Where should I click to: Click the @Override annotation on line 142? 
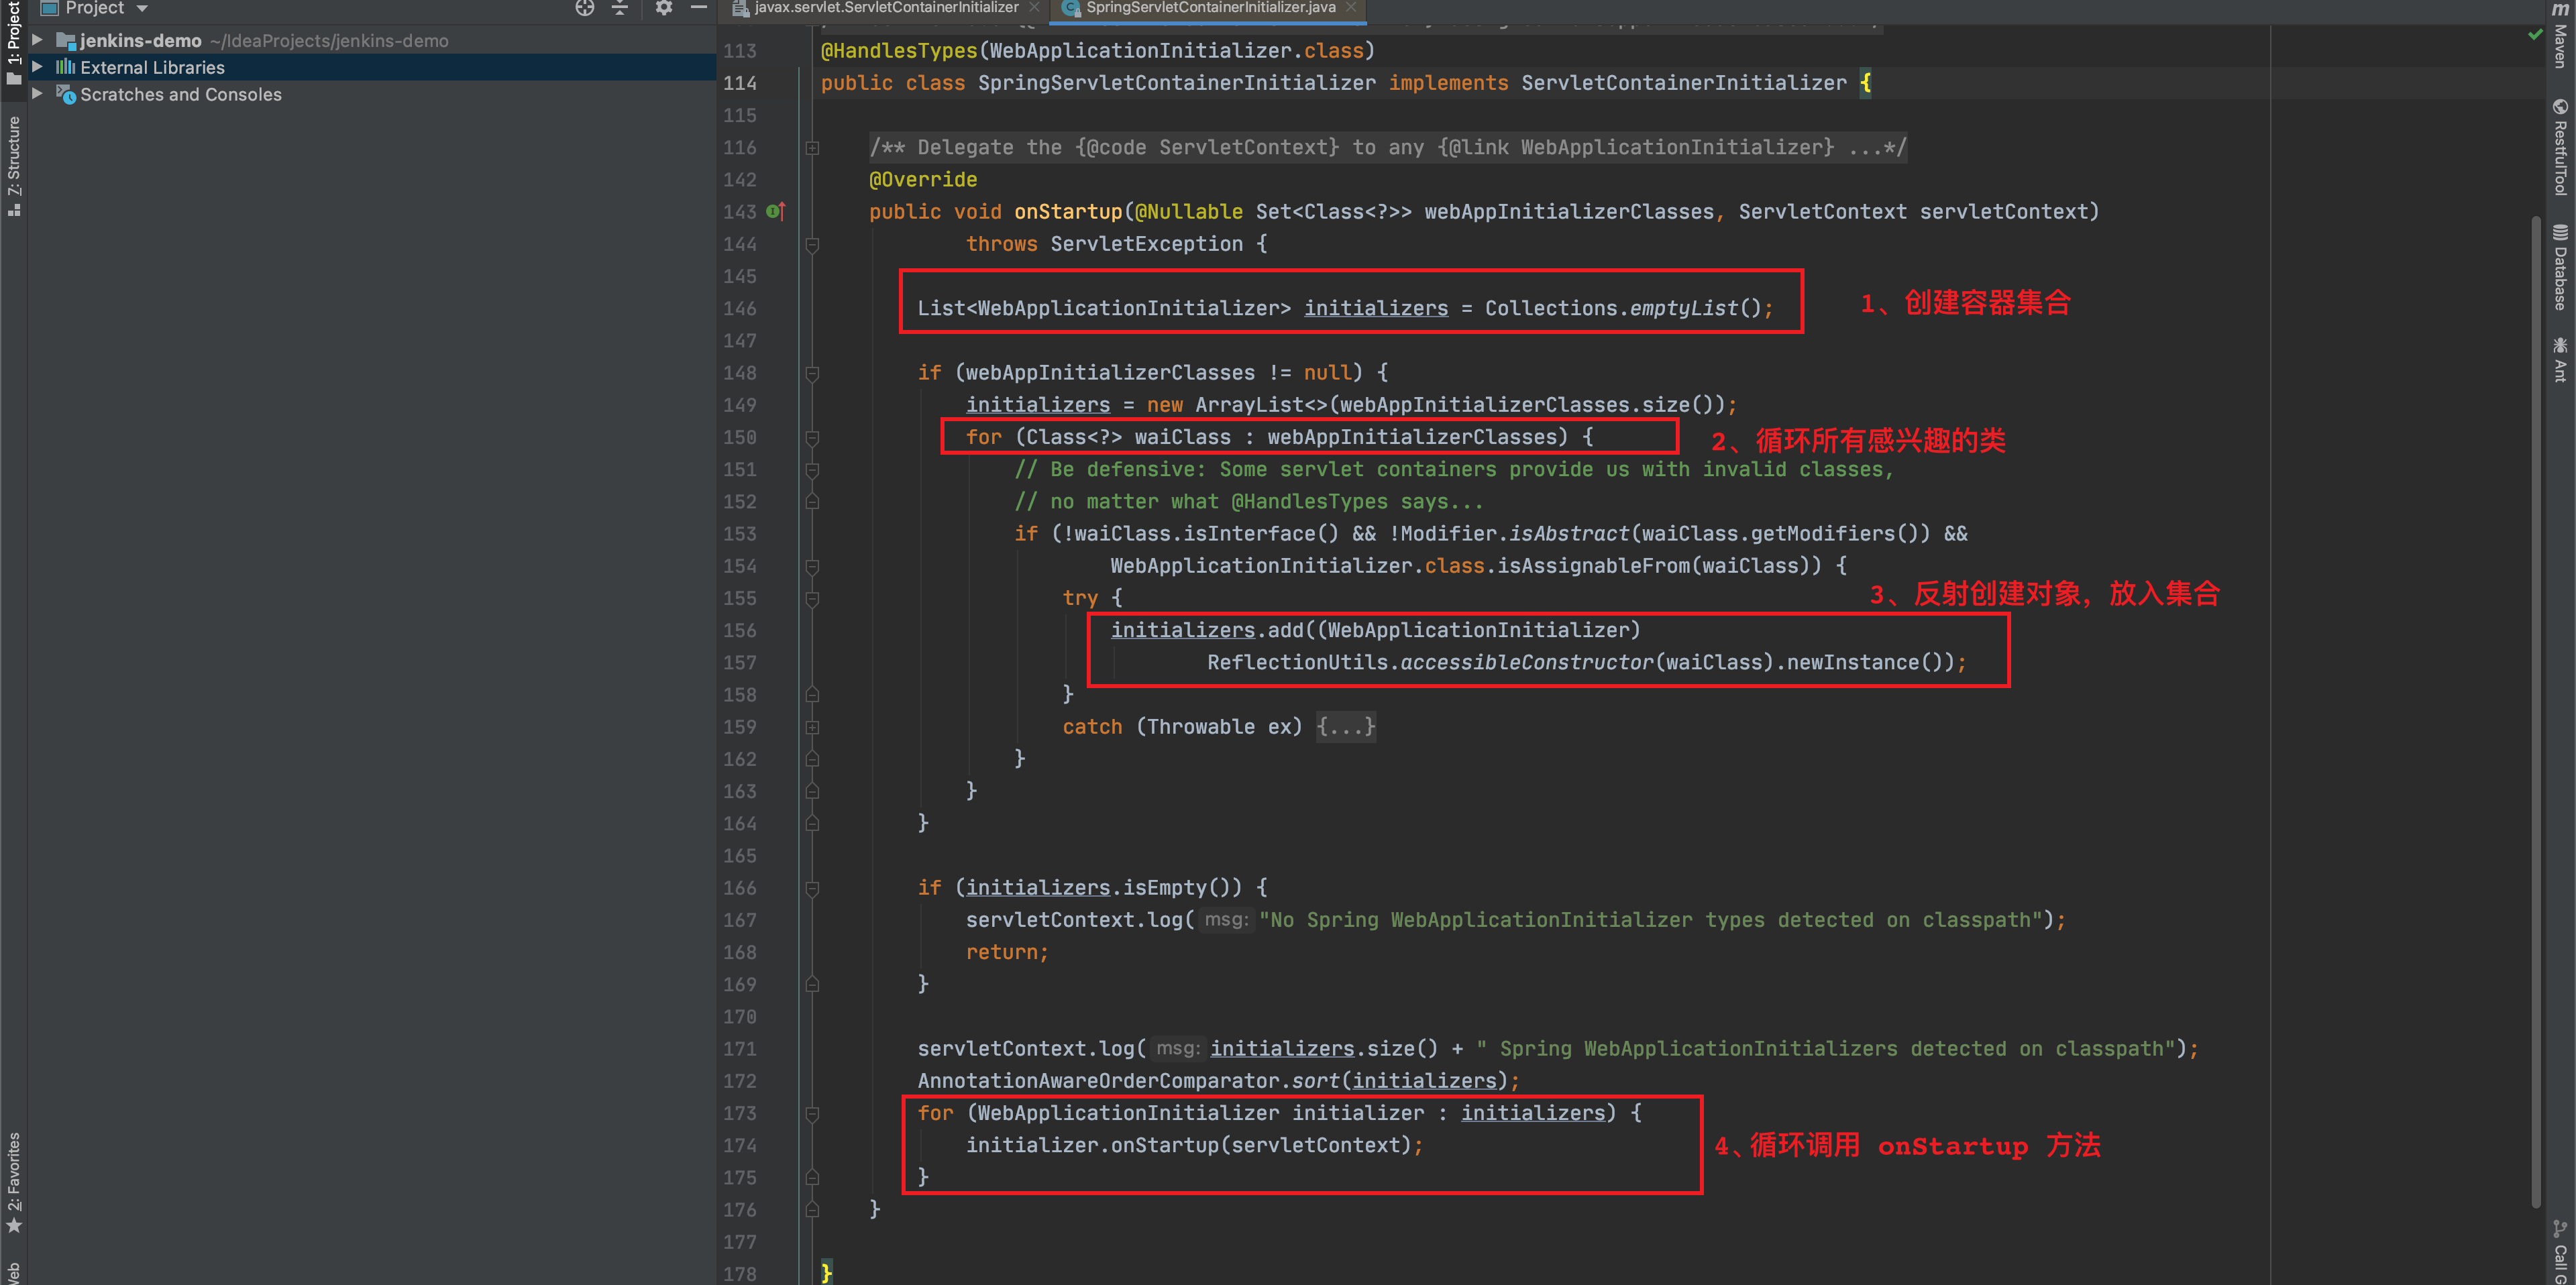pos(923,180)
